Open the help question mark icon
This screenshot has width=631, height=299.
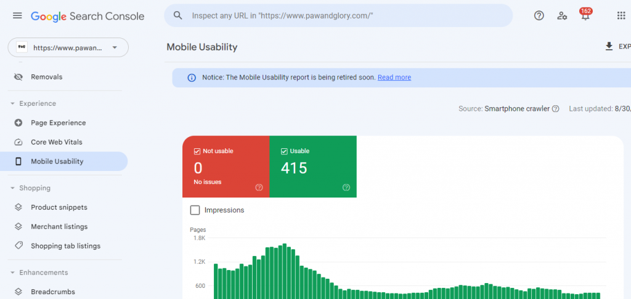click(x=539, y=15)
